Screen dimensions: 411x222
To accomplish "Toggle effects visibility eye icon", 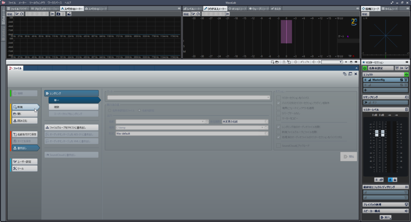I will pyautogui.click(x=406, y=75).
